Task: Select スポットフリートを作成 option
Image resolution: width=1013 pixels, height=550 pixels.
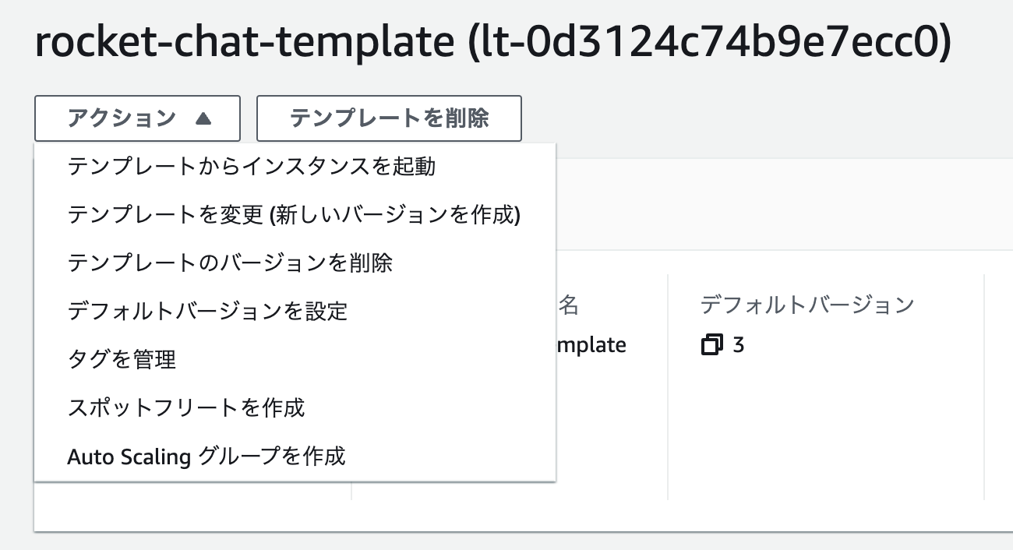Action: coord(295,408)
